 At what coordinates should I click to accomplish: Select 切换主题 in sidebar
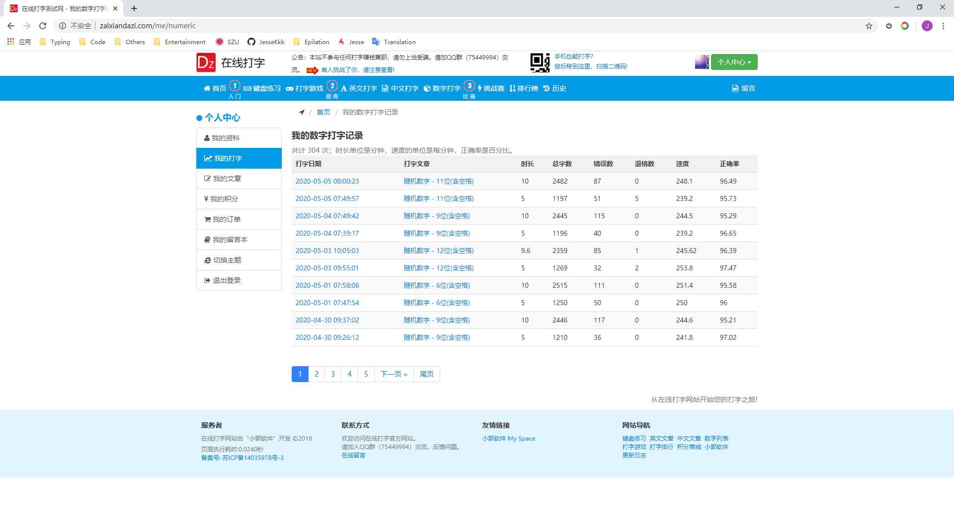click(239, 260)
